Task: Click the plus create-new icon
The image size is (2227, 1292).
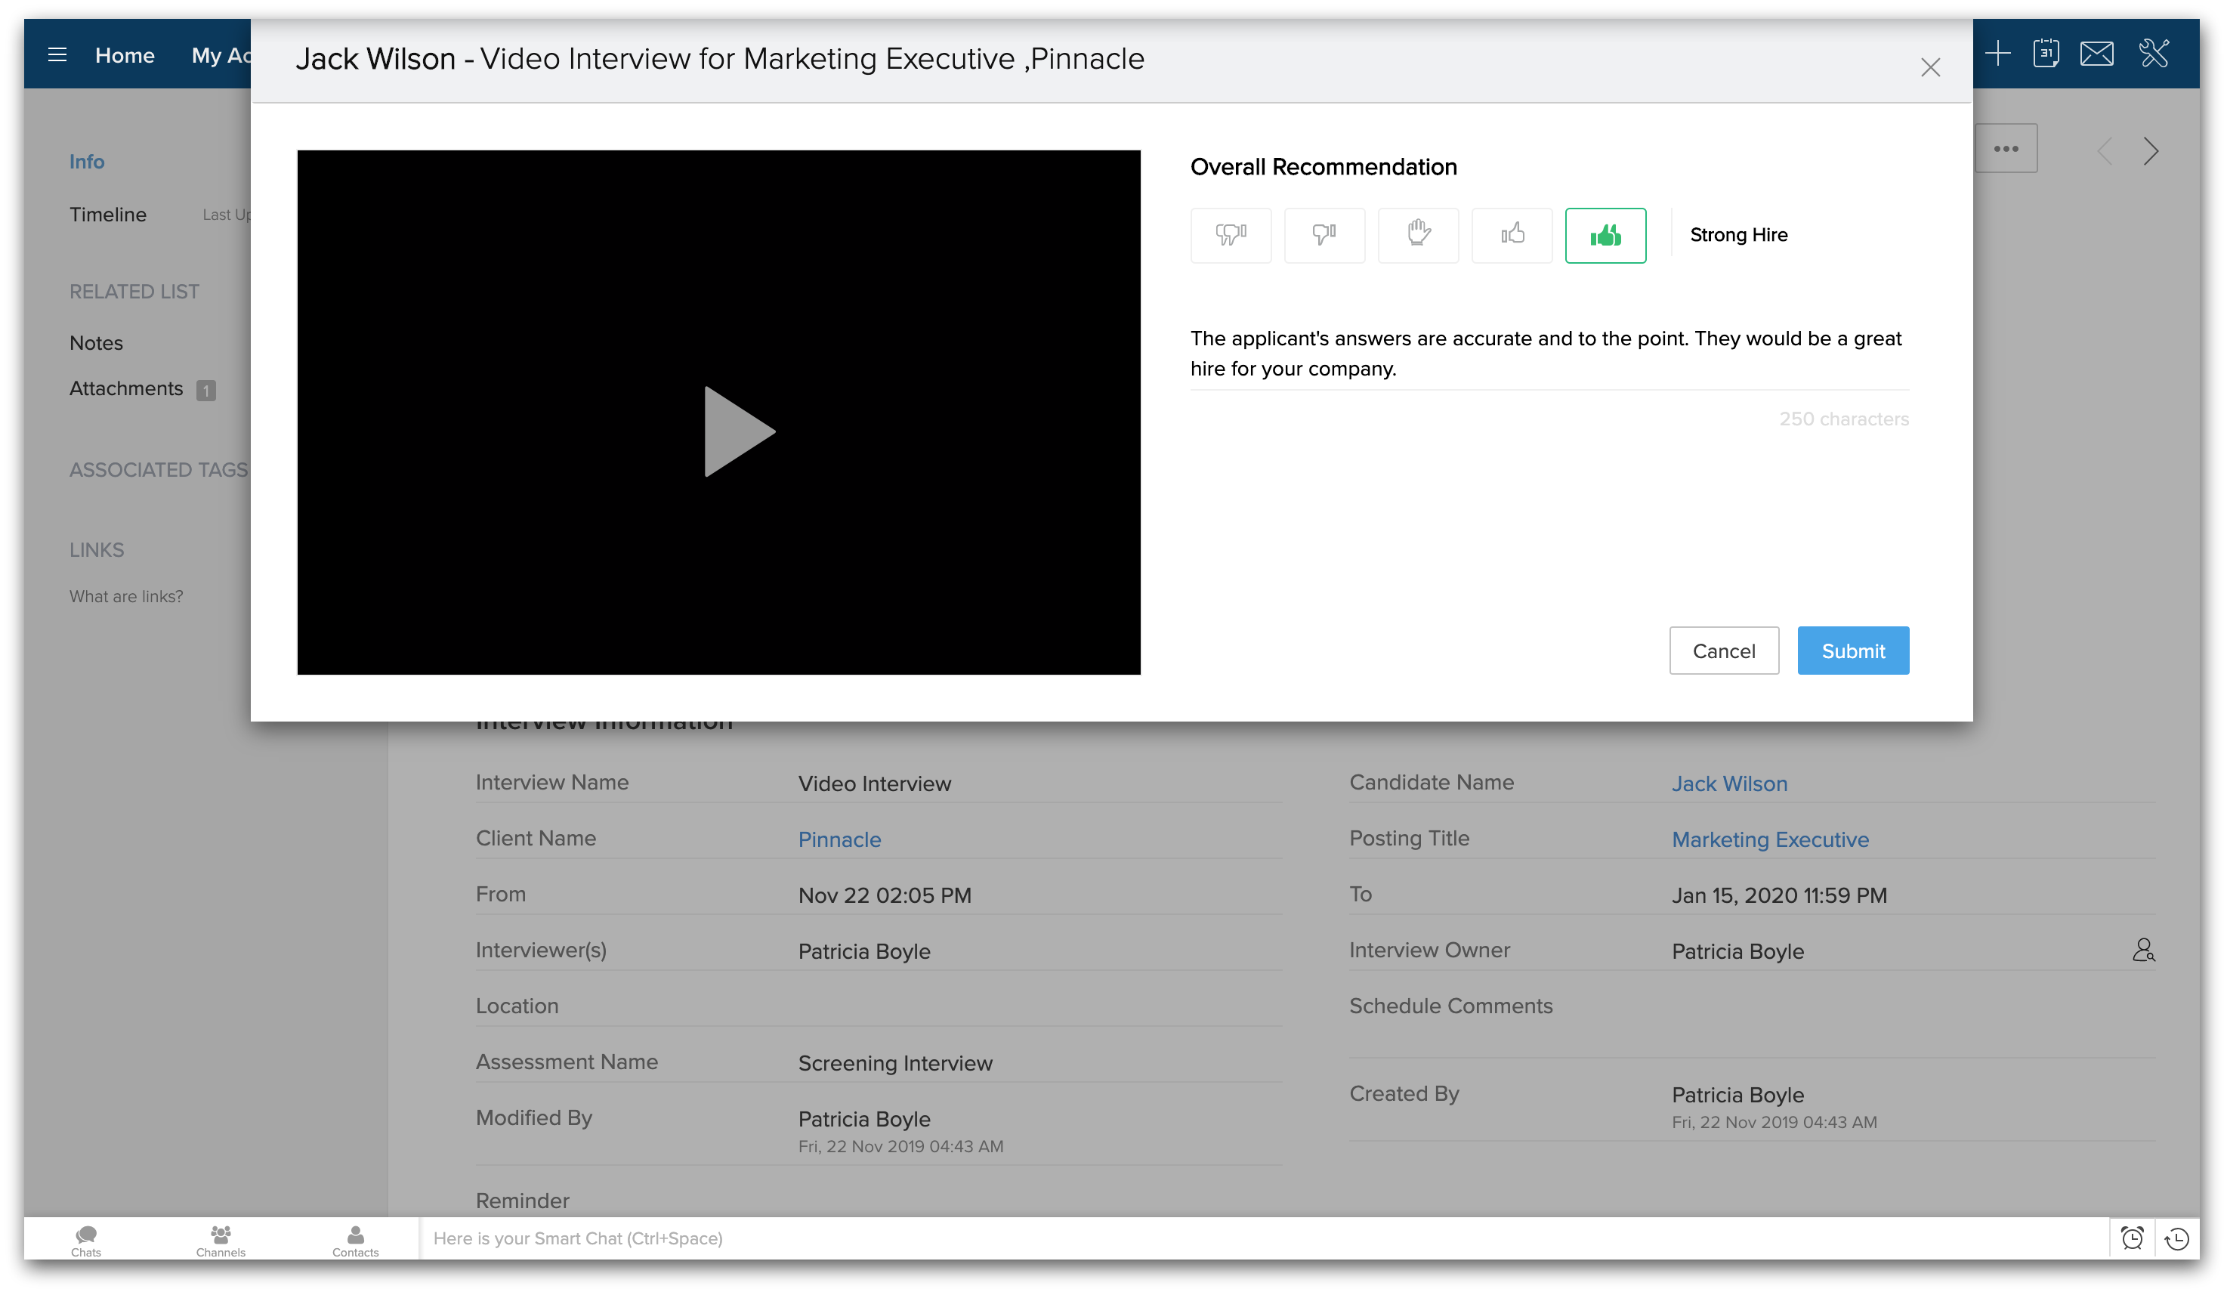Action: pyautogui.click(x=1997, y=53)
